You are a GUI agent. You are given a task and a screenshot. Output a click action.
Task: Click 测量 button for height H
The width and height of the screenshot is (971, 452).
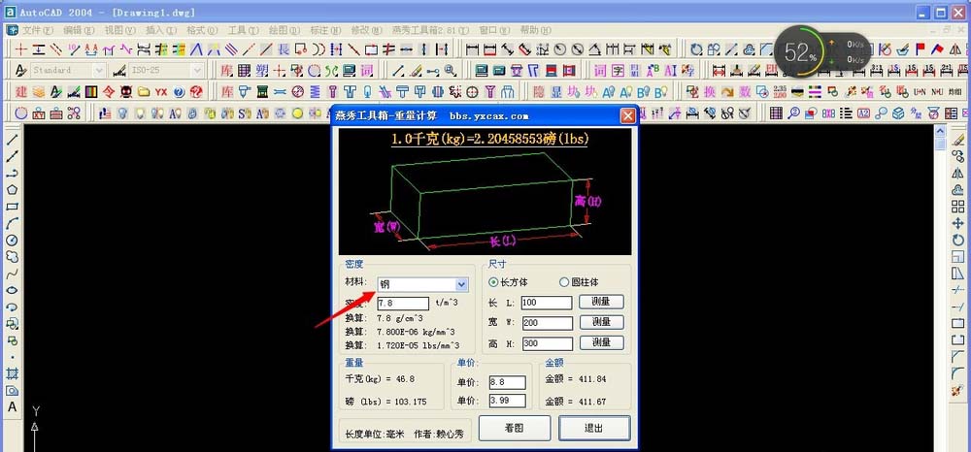point(601,342)
